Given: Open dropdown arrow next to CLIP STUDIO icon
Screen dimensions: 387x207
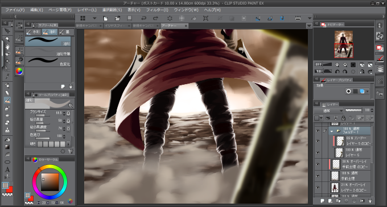Looking at the screenshot, I should (x=94, y=18).
